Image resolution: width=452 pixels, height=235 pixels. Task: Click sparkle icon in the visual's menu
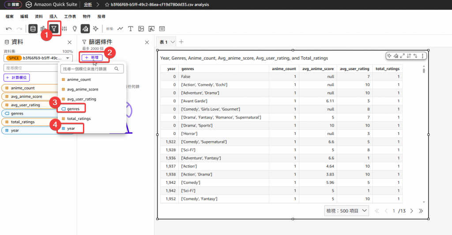coord(389,56)
